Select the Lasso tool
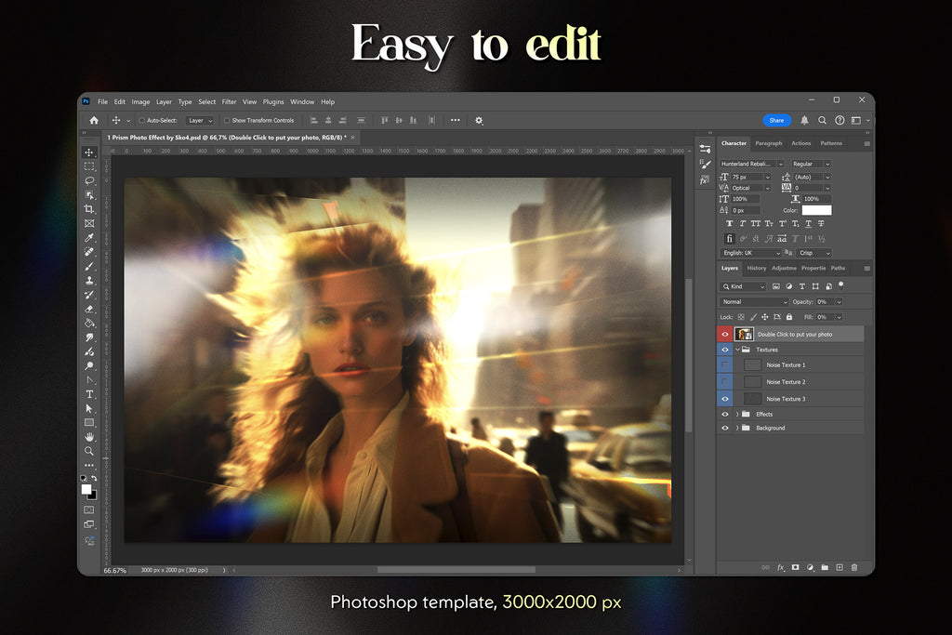This screenshot has height=635, width=952. [x=89, y=180]
